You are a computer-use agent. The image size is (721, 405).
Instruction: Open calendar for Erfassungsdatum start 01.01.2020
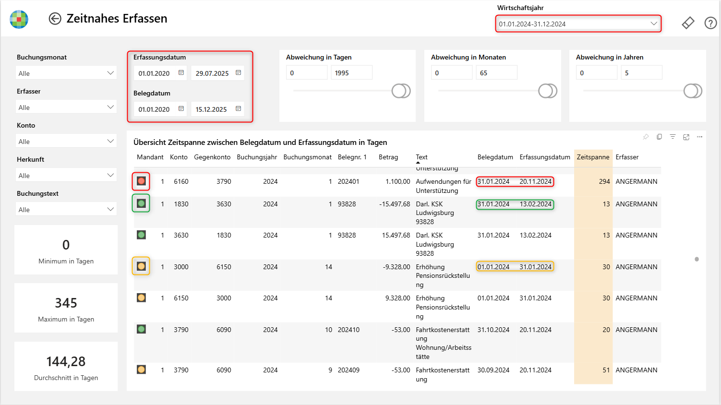[x=181, y=73]
